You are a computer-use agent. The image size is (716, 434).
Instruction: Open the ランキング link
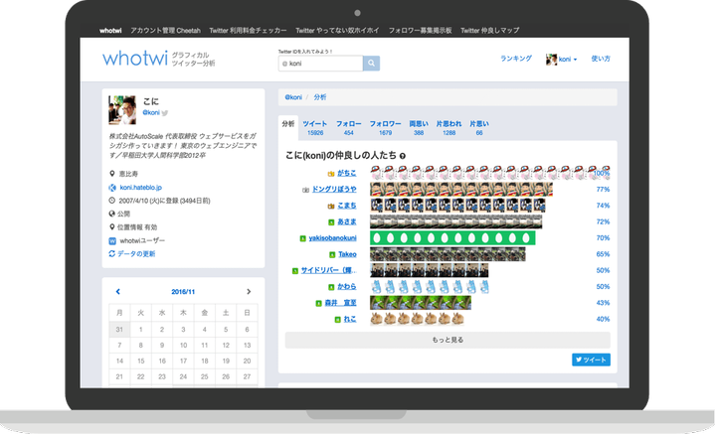click(x=516, y=59)
